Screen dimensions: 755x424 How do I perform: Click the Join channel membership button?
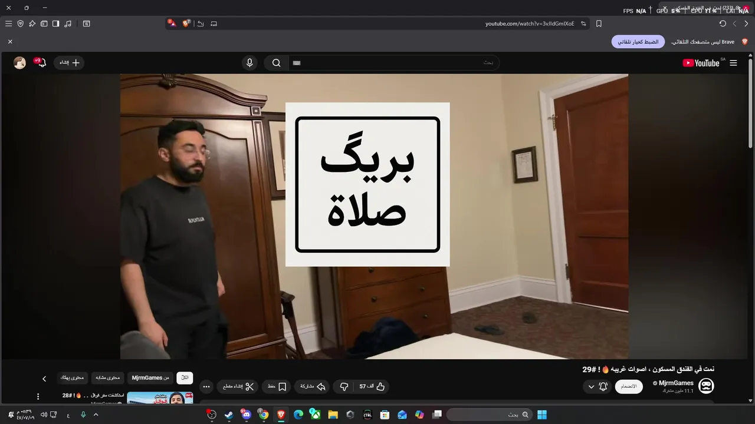coord(629,386)
